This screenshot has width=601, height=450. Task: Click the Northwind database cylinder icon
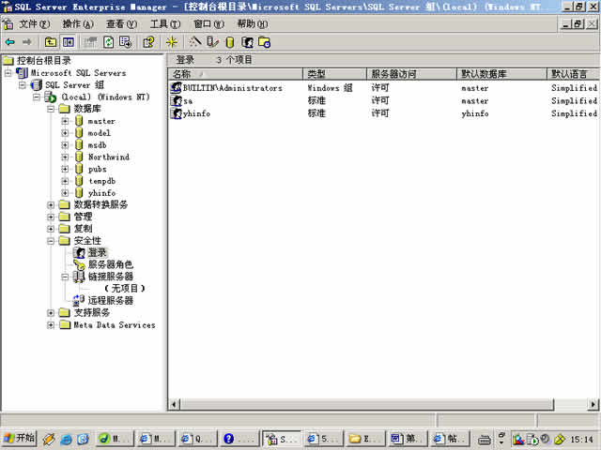tap(79, 157)
